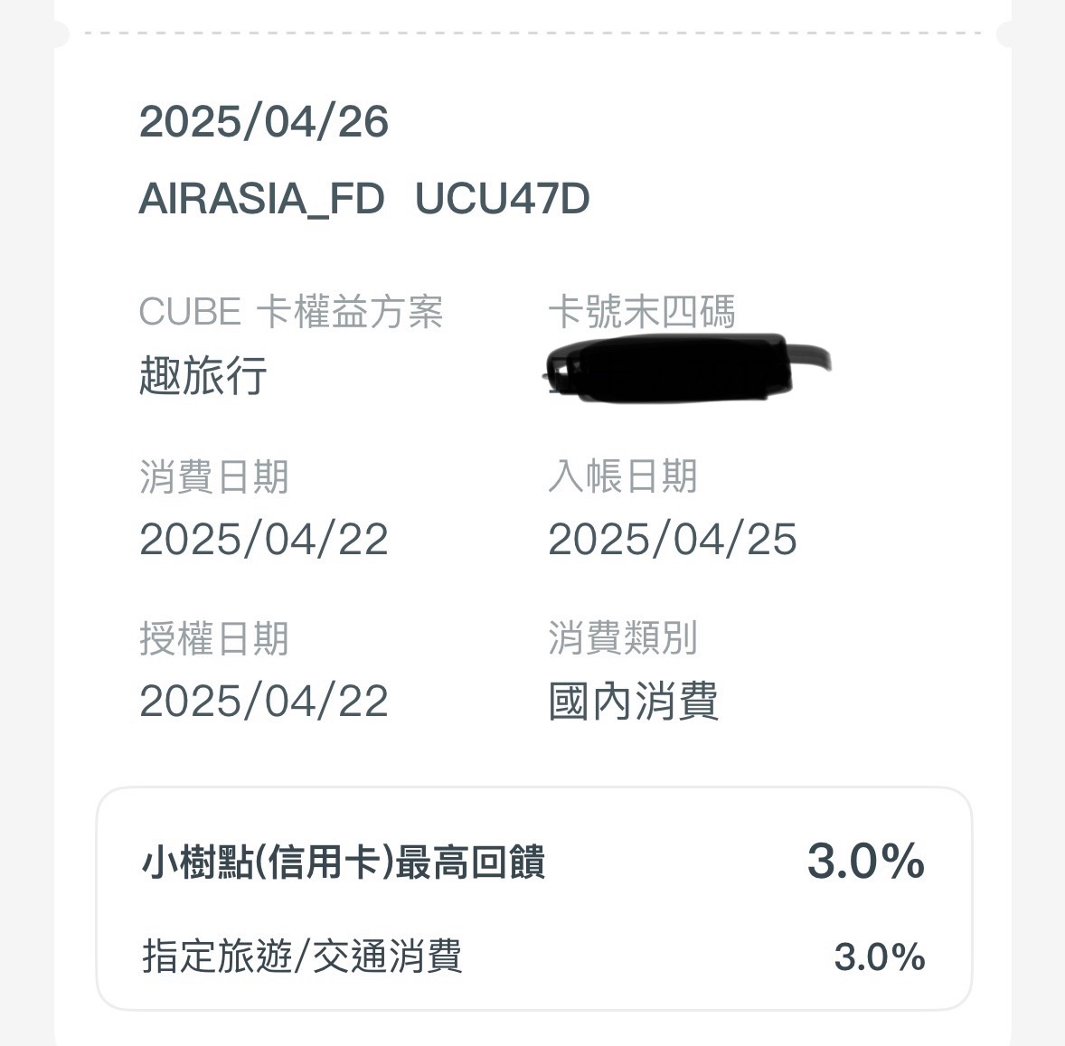Select the 消費日期 value 2025/04/22

click(x=263, y=540)
